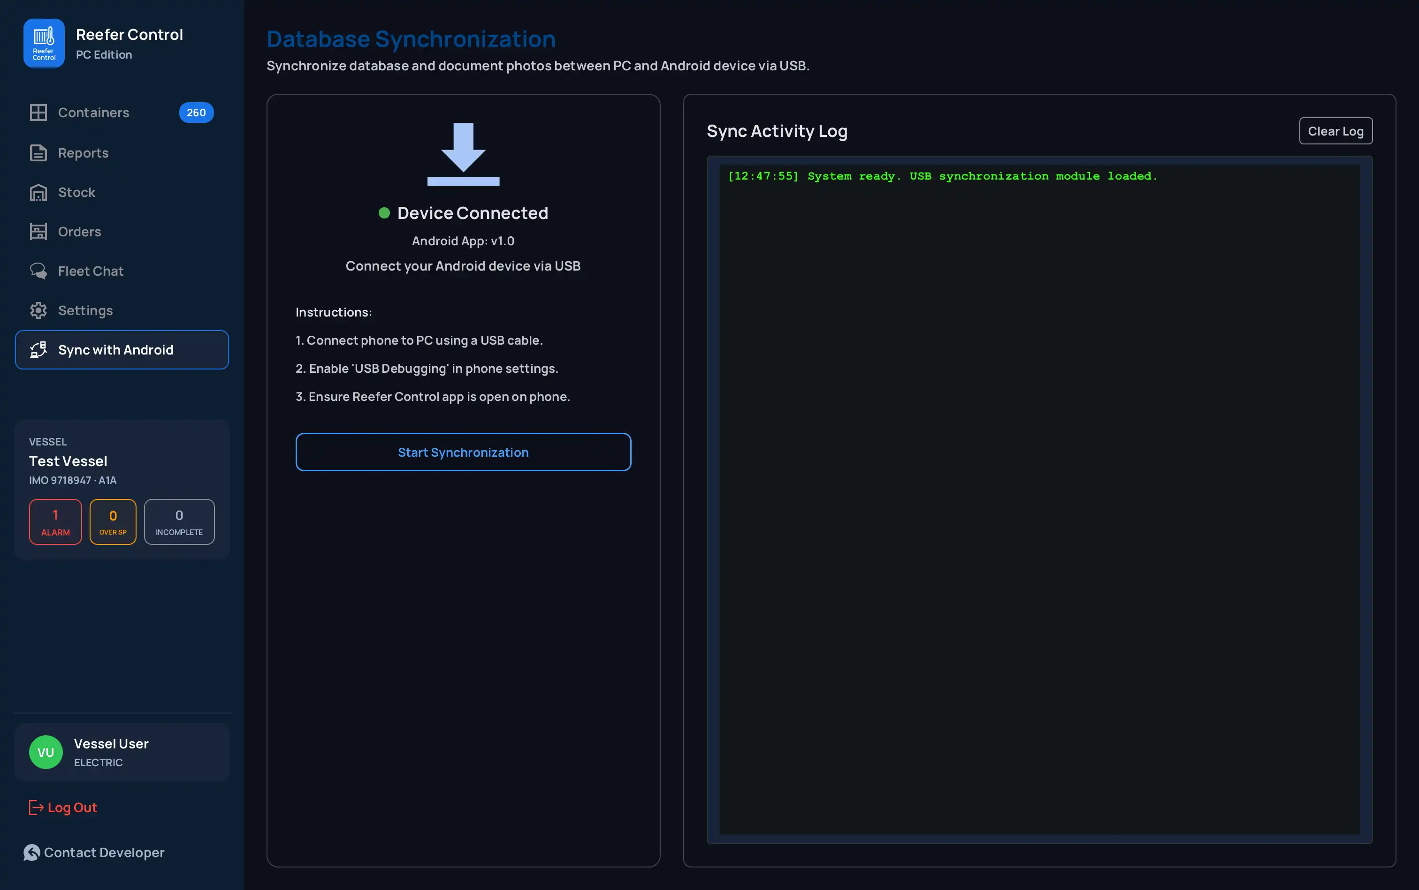Click the Vessel User name
The image size is (1419, 890).
pyautogui.click(x=111, y=744)
